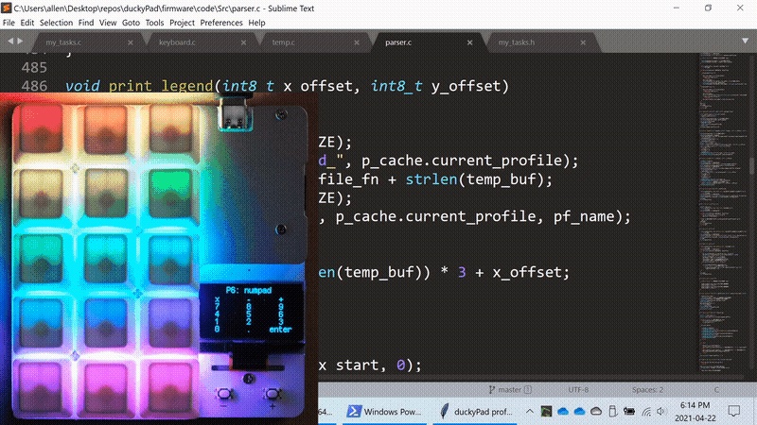The image size is (757, 425).
Task: Change the UTF-8 encoding setting
Action: pos(580,389)
